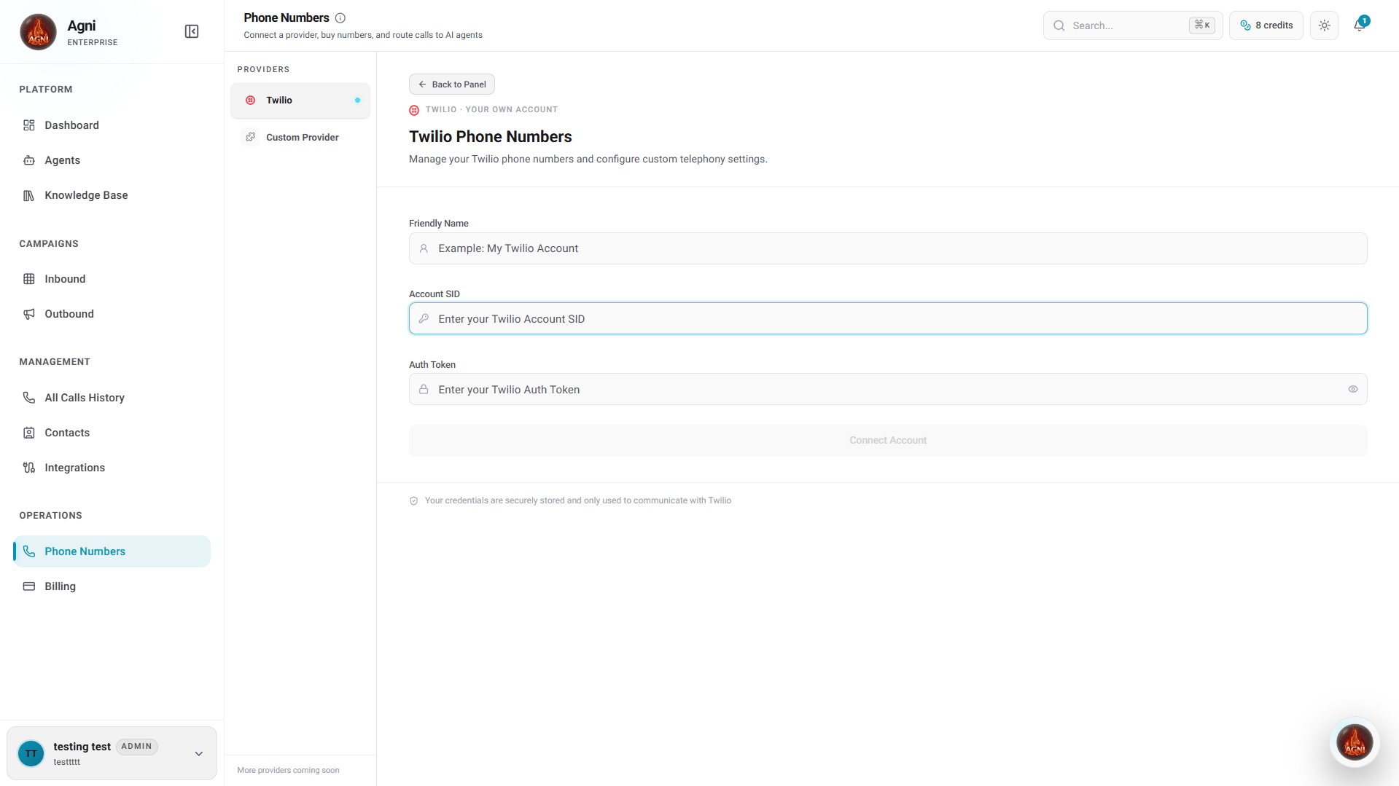The image size is (1399, 786).
Task: Go to Agents section
Action: 112,160
